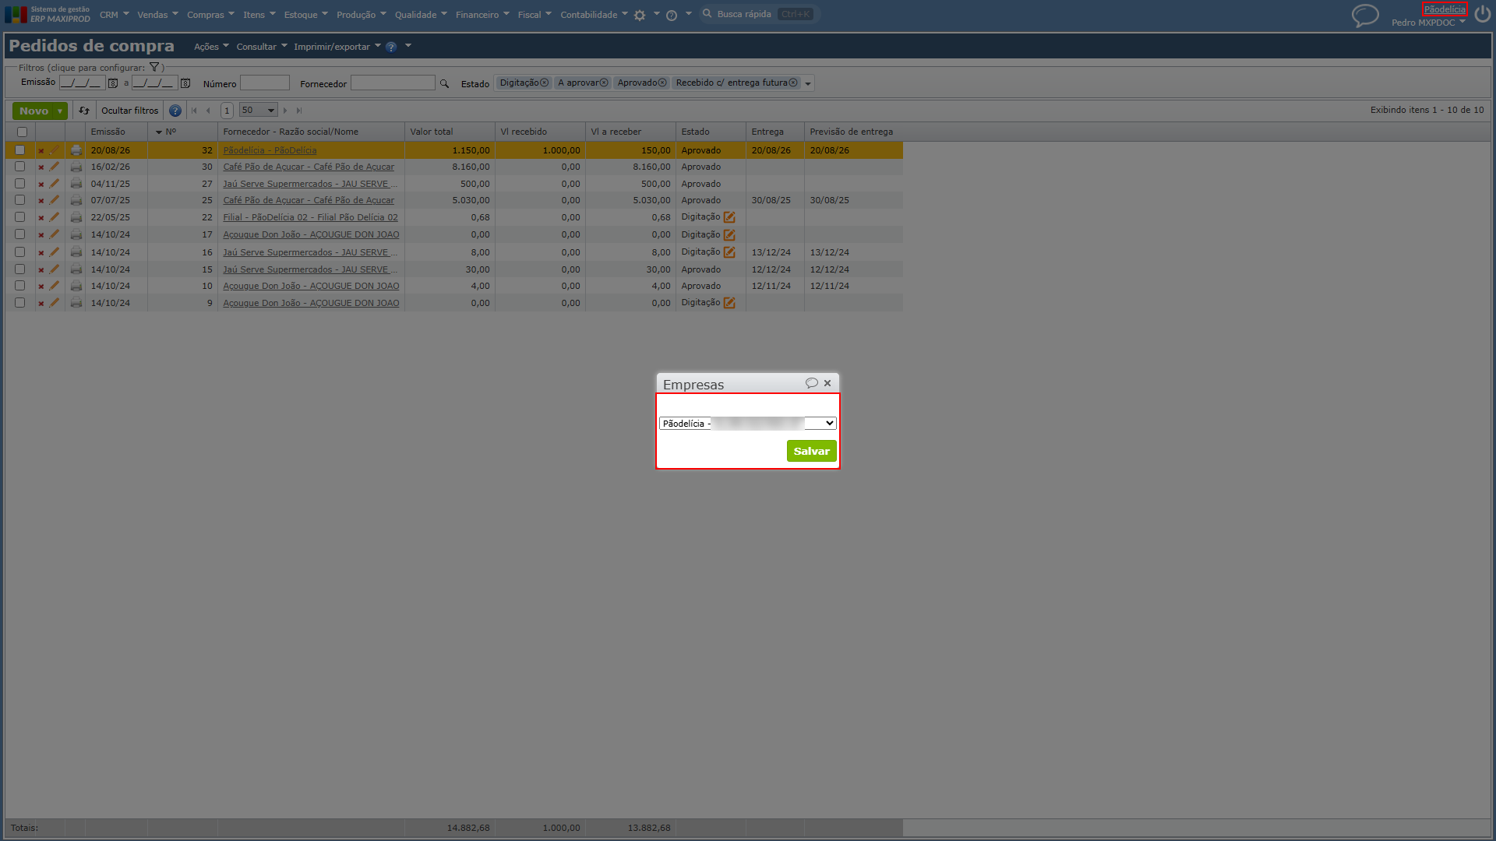This screenshot has height=841, width=1496.
Task: Open the company dropdown in Empresas dialog
Action: coord(748,424)
